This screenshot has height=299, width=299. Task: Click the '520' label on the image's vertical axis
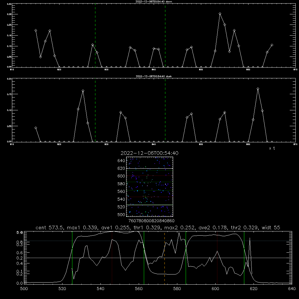click(121, 207)
